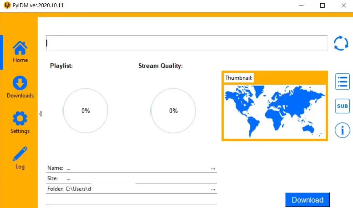Click the Stream Quality 0% progress circle
Image resolution: width=353 pixels, height=208 pixels.
pos(173,111)
